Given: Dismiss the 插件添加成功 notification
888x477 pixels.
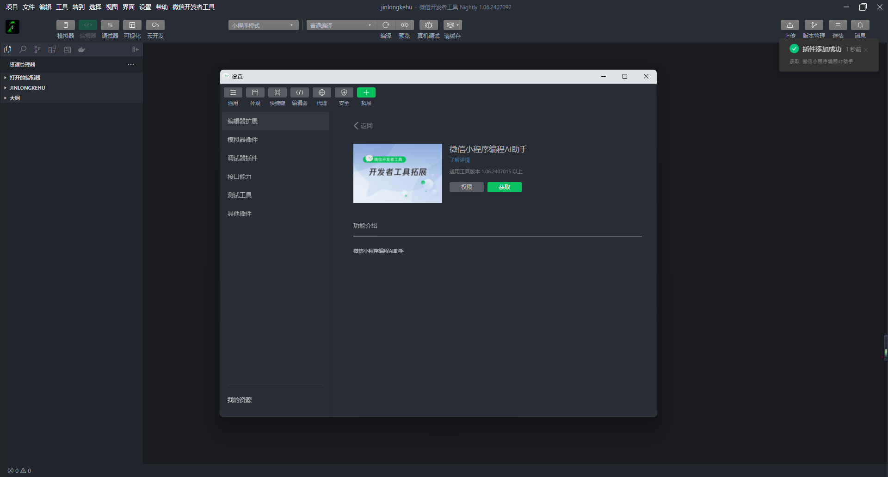Looking at the screenshot, I should [866, 49].
